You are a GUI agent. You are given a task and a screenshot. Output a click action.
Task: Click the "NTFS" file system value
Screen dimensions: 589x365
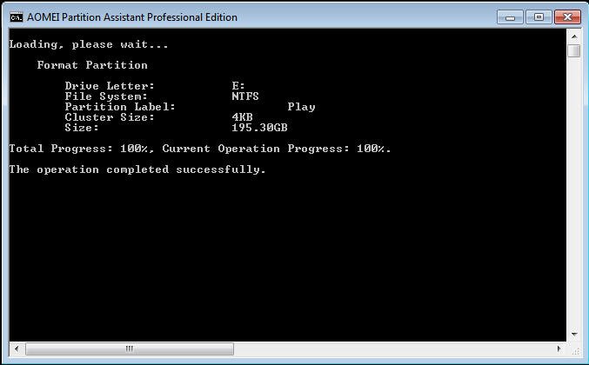point(245,96)
